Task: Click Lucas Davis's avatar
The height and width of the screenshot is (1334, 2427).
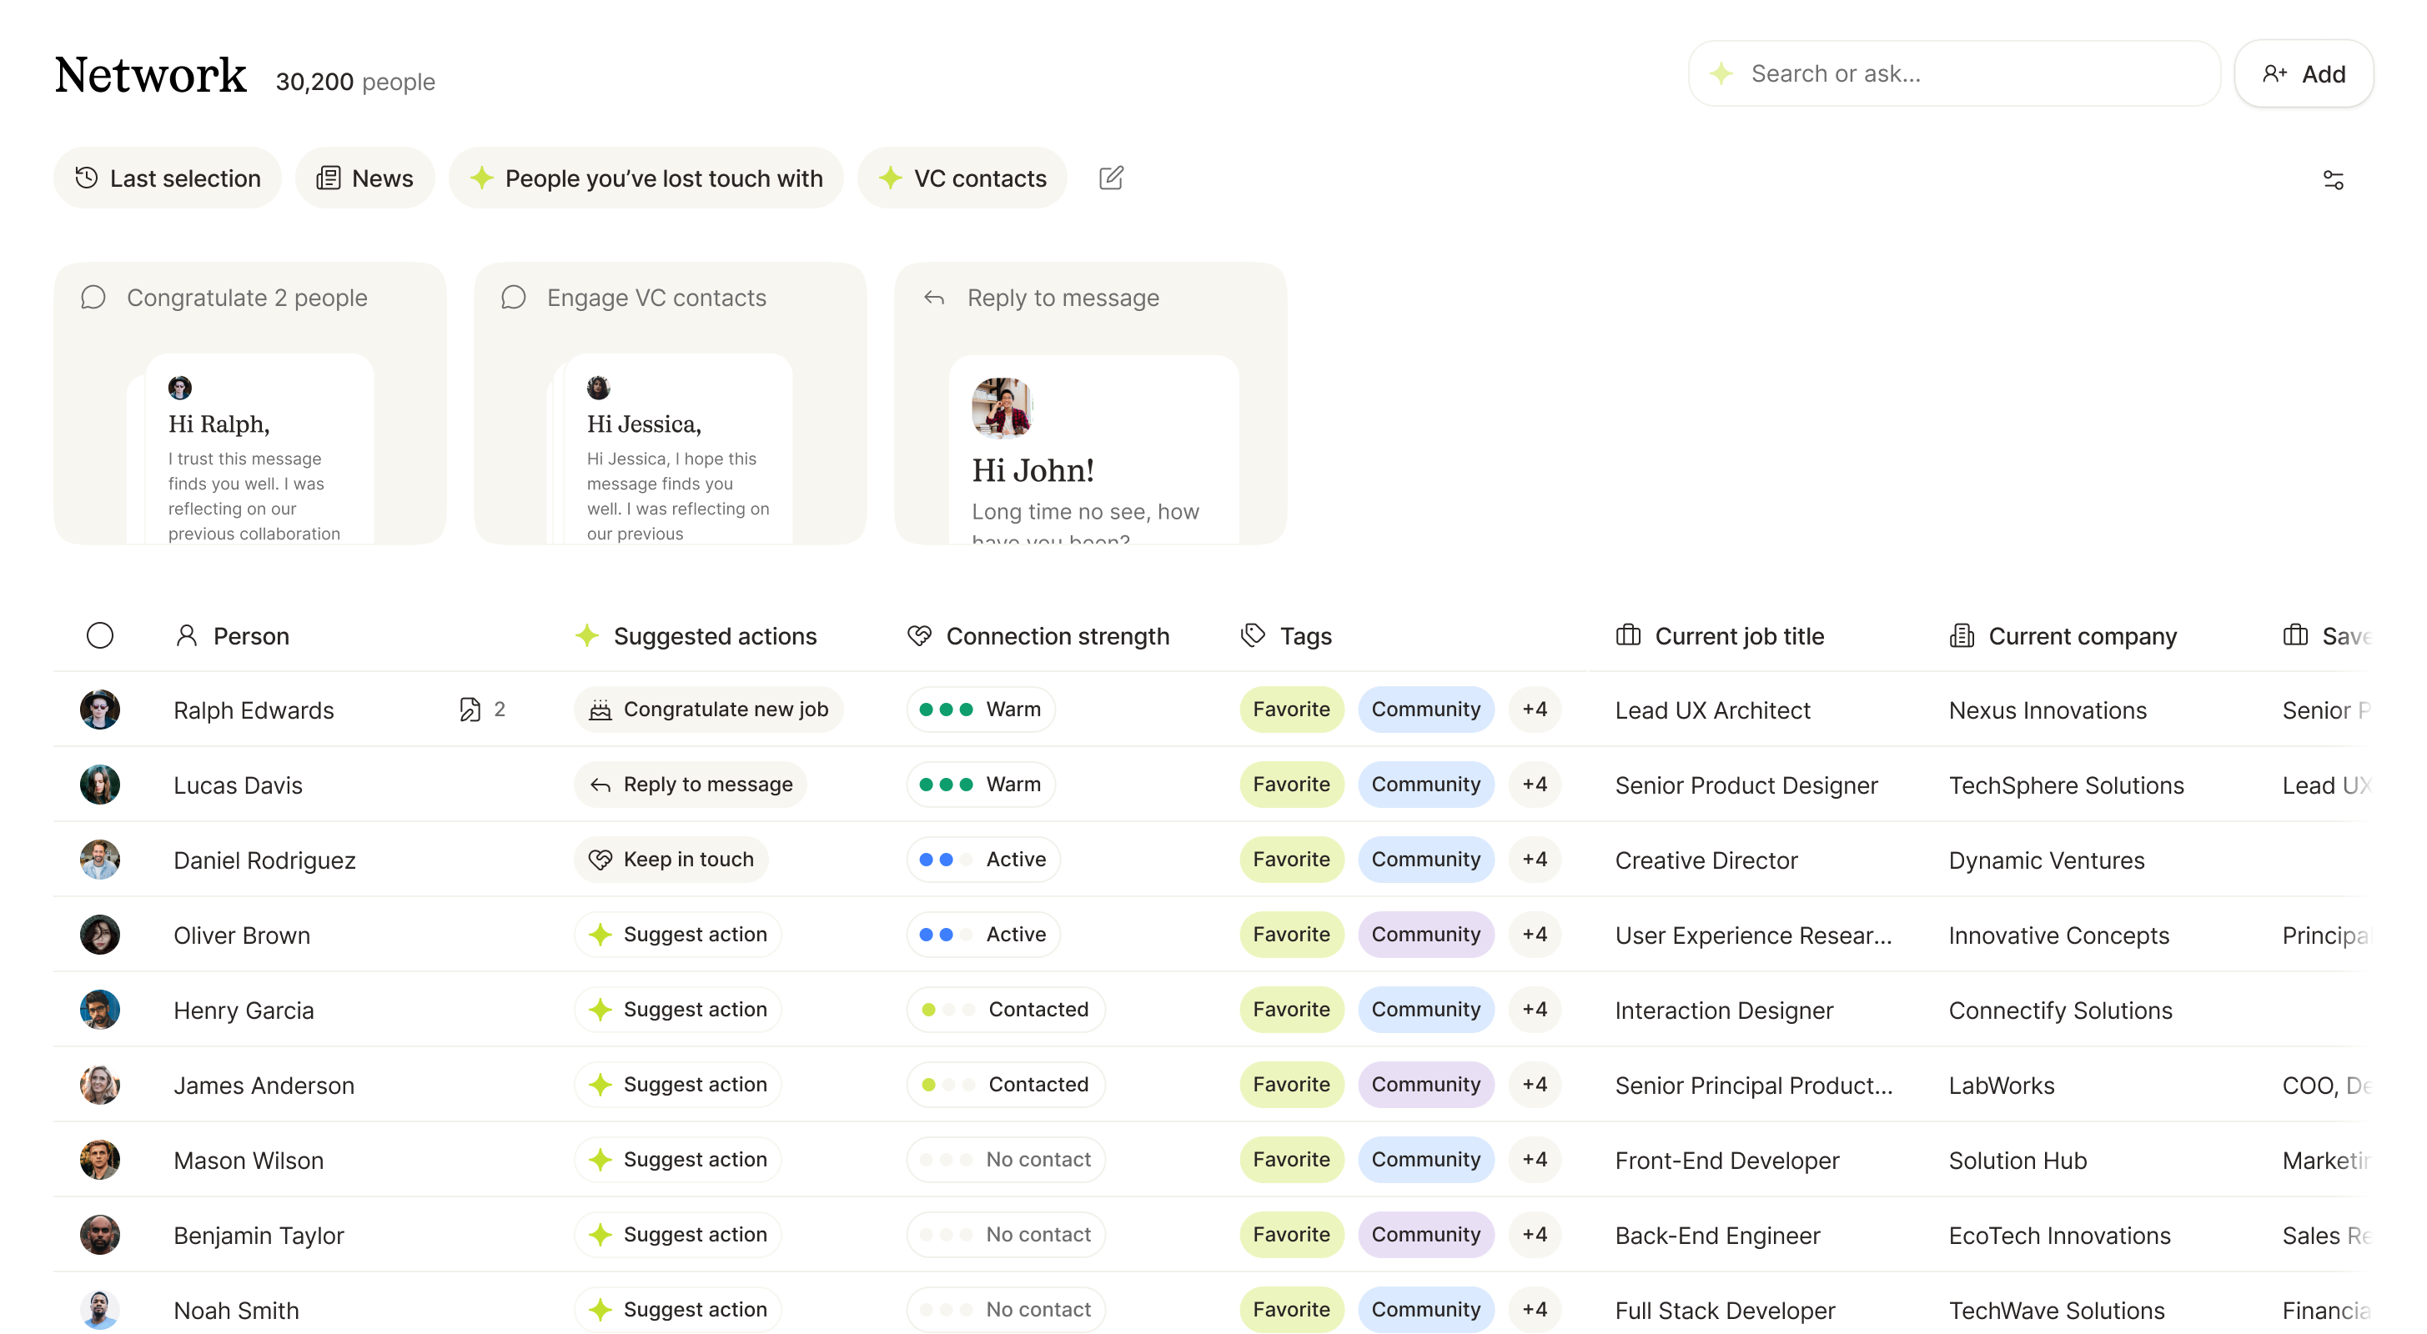Action: click(100, 785)
